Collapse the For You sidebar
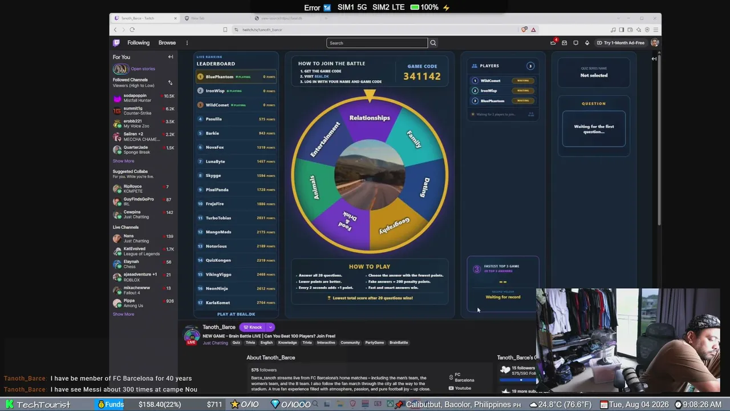This screenshot has width=730, height=411. coord(171,57)
